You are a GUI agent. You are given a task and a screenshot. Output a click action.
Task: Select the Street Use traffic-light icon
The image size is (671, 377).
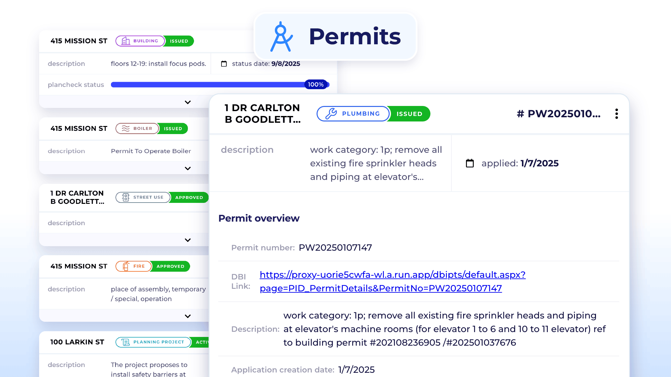(x=125, y=197)
